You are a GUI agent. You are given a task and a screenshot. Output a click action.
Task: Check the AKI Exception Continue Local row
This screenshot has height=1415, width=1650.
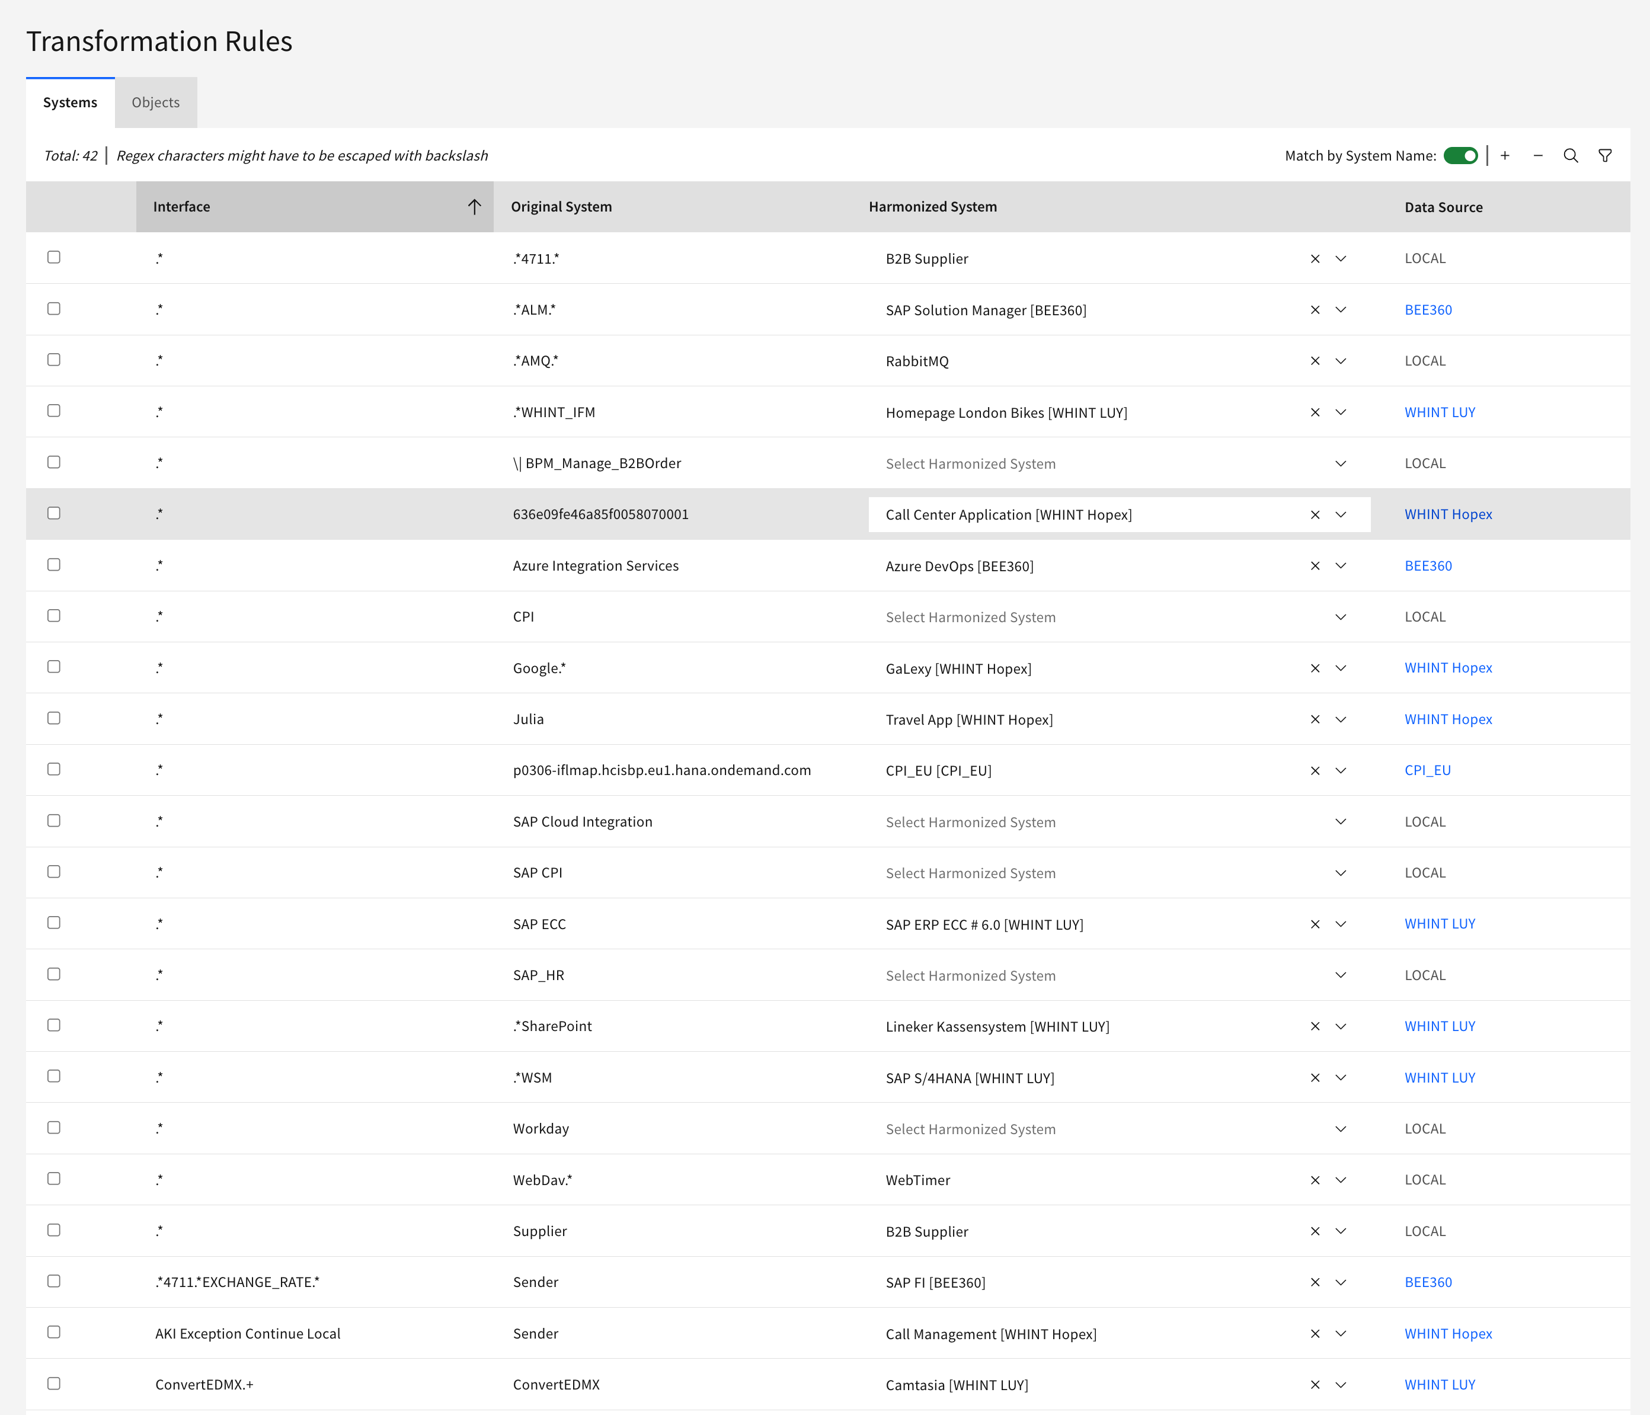point(53,1332)
